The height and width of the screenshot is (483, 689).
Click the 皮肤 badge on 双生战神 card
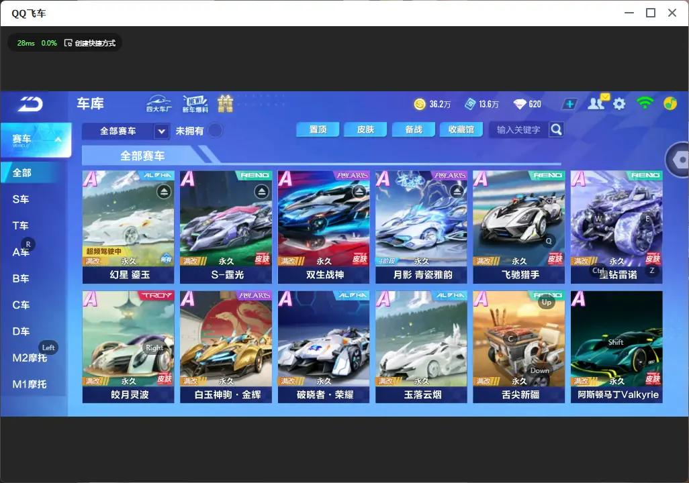[359, 259]
